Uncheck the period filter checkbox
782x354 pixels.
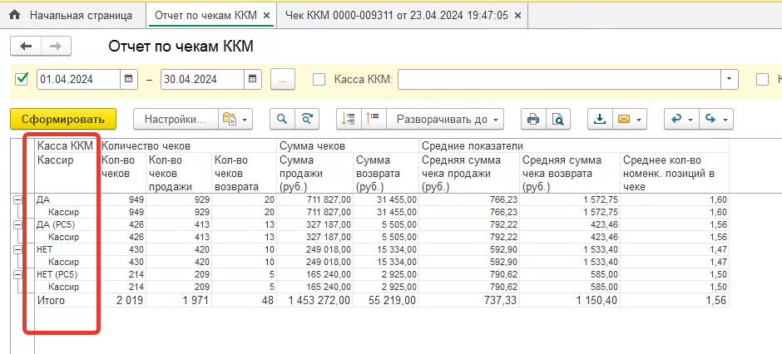tap(22, 79)
